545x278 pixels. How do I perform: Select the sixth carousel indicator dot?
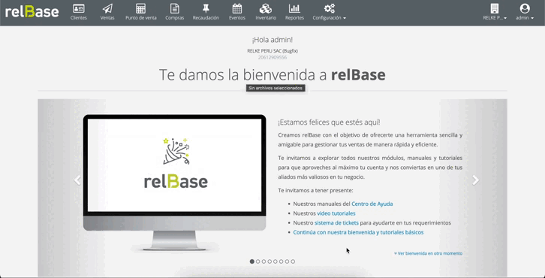[x=282, y=261]
